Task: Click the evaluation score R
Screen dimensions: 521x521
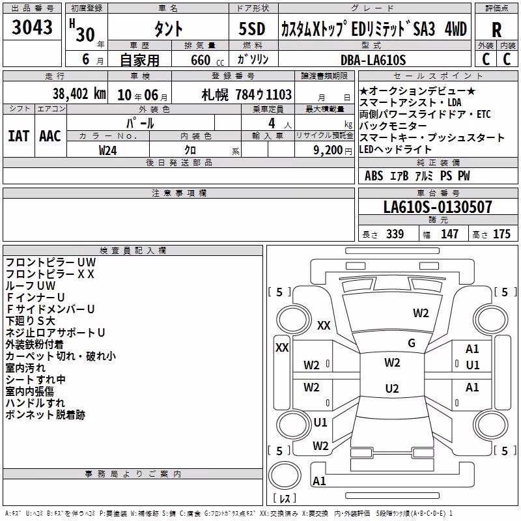Action: [x=496, y=30]
